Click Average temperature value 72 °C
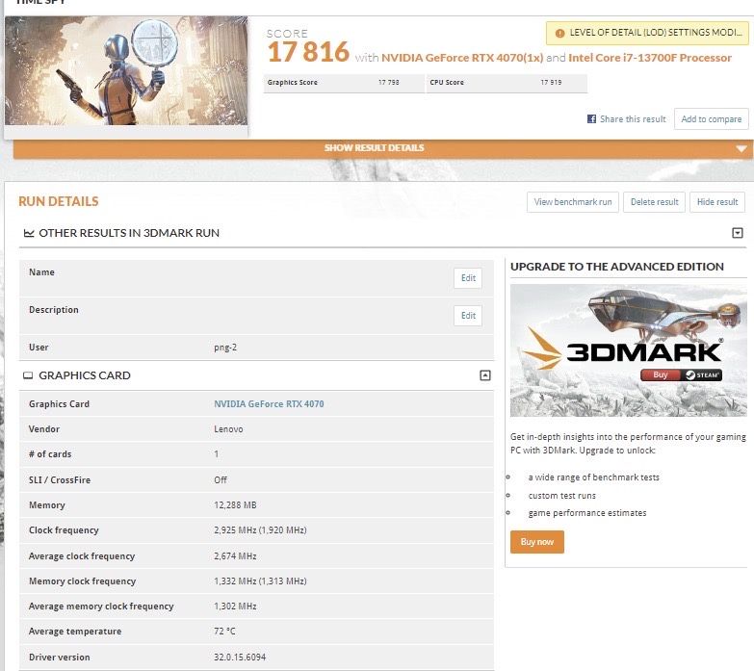 224,631
